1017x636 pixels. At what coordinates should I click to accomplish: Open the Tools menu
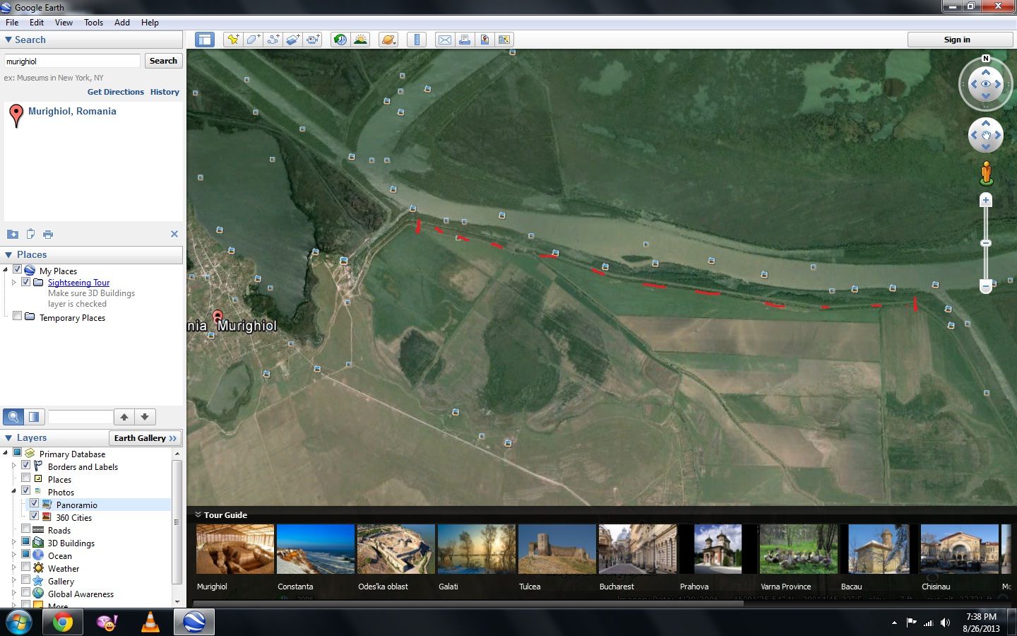point(93,22)
